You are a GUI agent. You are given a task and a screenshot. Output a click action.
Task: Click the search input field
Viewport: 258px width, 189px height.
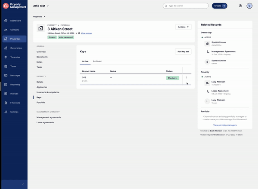point(186,6)
